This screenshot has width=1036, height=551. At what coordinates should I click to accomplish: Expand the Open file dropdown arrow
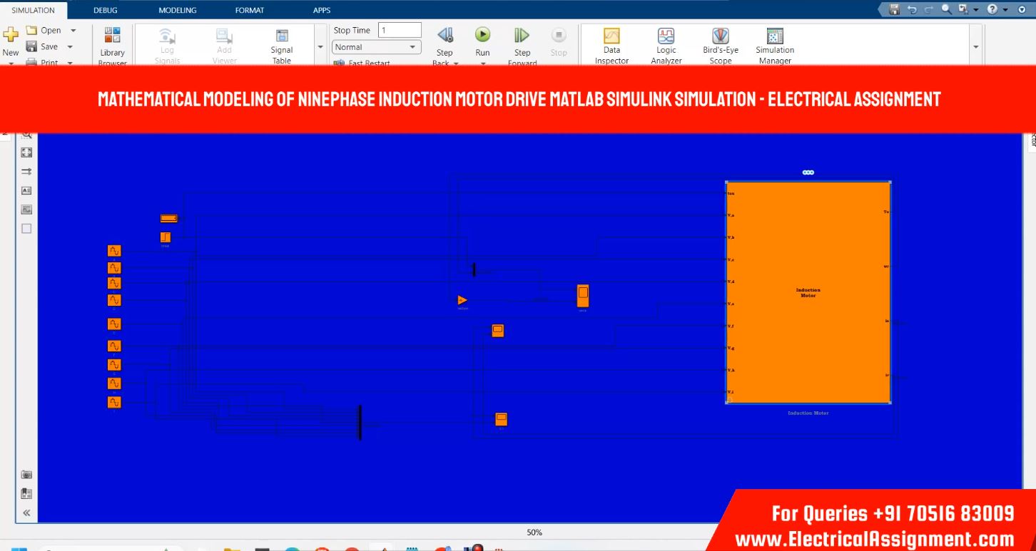click(x=73, y=31)
